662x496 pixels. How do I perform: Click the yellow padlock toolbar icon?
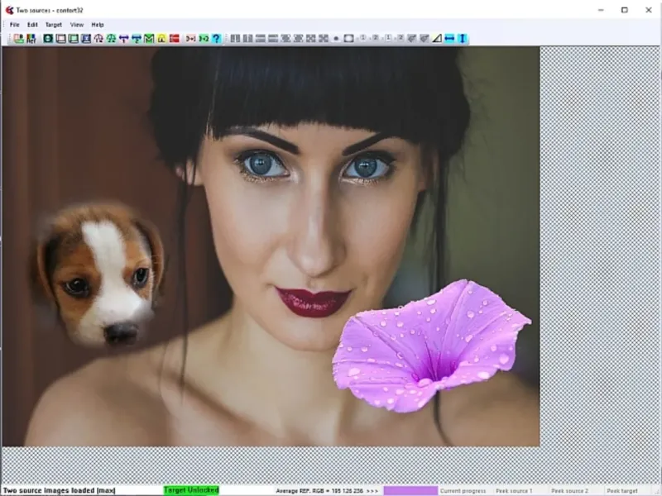click(x=161, y=38)
